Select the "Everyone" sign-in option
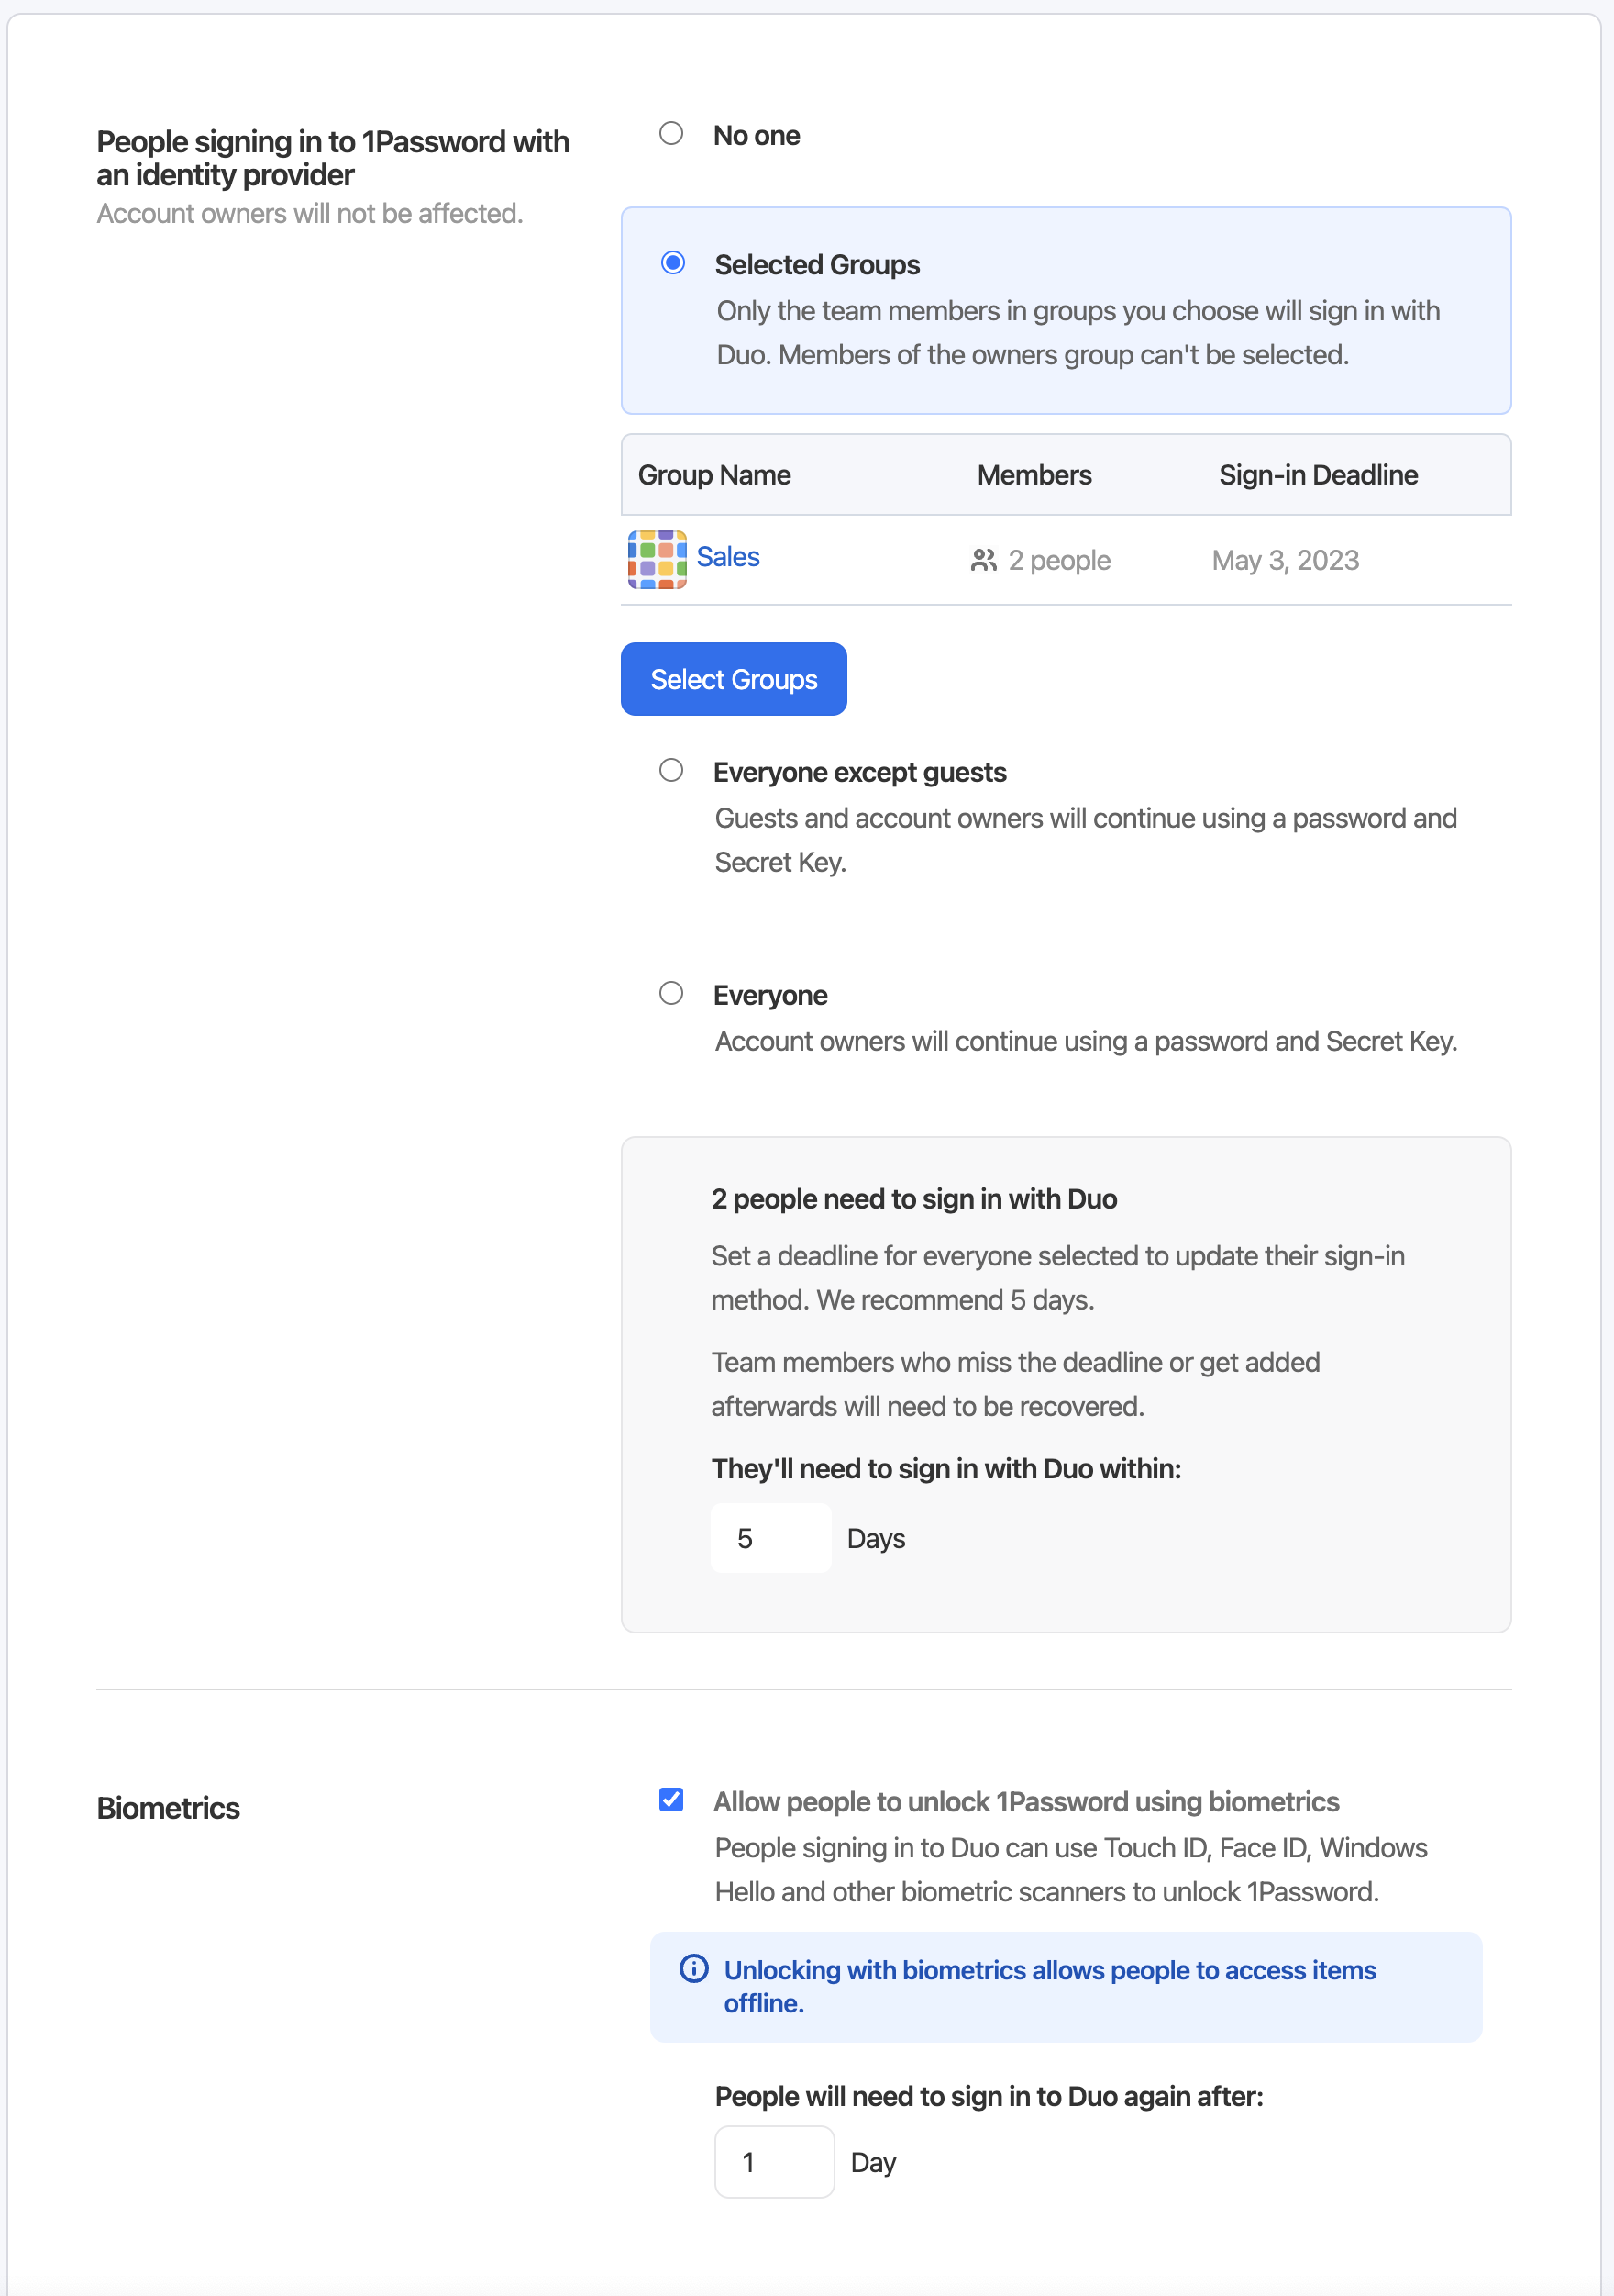The image size is (1614, 2296). point(671,993)
